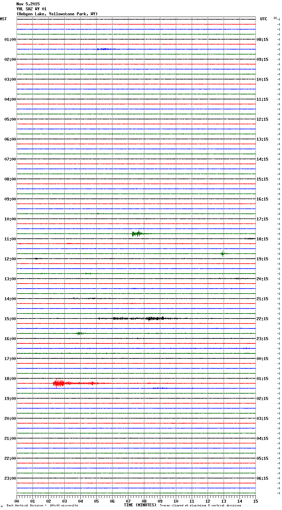Screen dimensions: 282x510
Task: Click the station code 'YHL SHZ WY 01'
Action: [x=32, y=9]
